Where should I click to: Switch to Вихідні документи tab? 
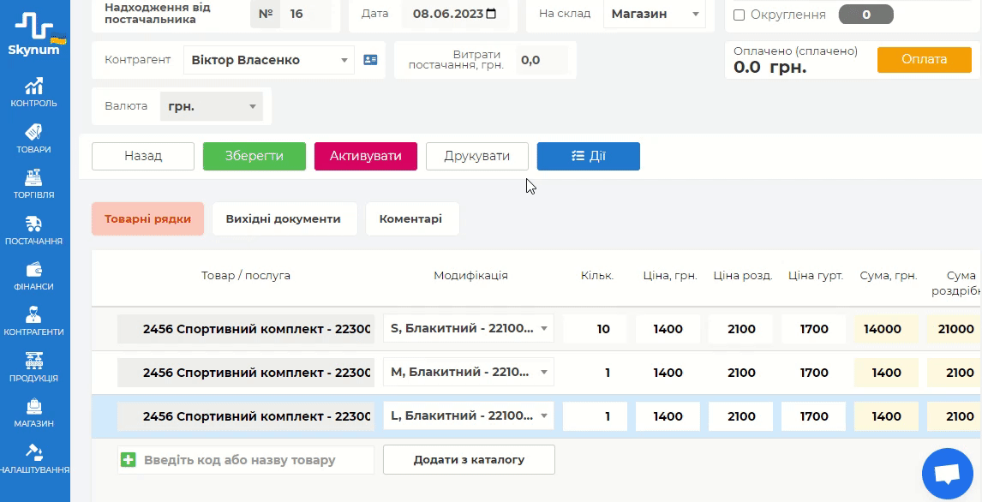(284, 219)
